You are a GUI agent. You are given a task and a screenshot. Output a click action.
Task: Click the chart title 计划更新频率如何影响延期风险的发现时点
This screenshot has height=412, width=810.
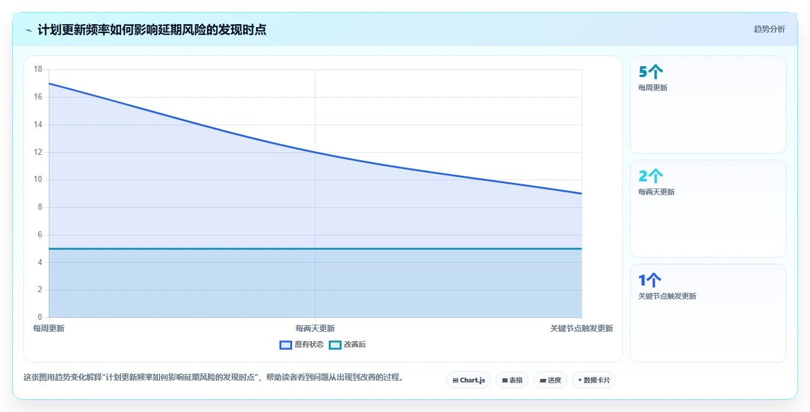(x=152, y=30)
